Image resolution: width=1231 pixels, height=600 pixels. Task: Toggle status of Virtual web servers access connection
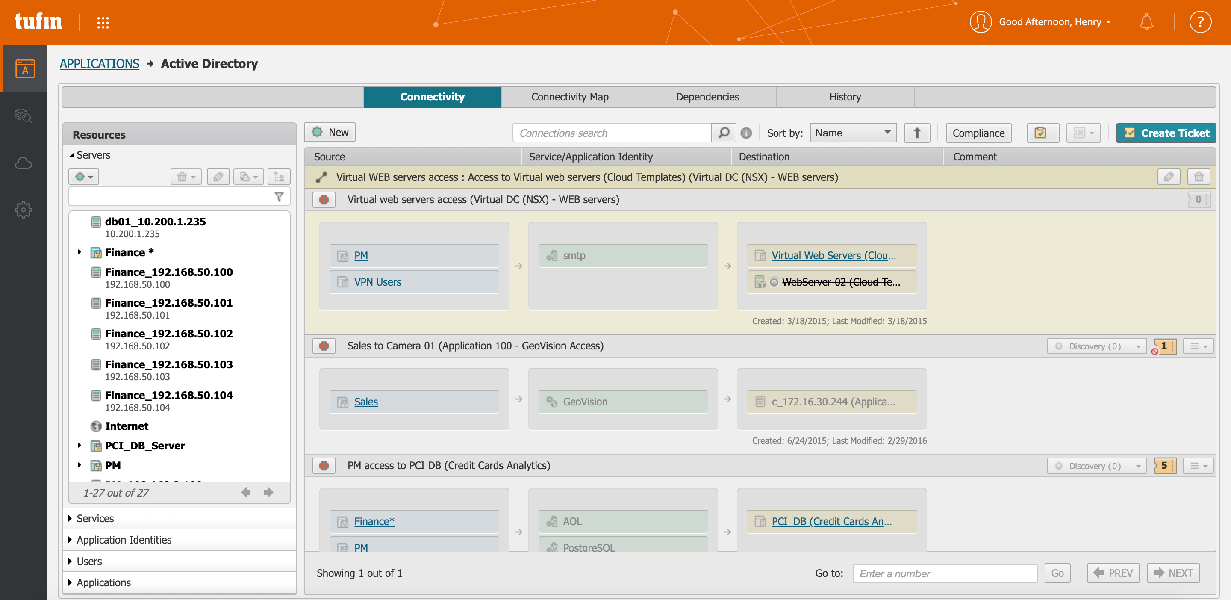click(324, 199)
